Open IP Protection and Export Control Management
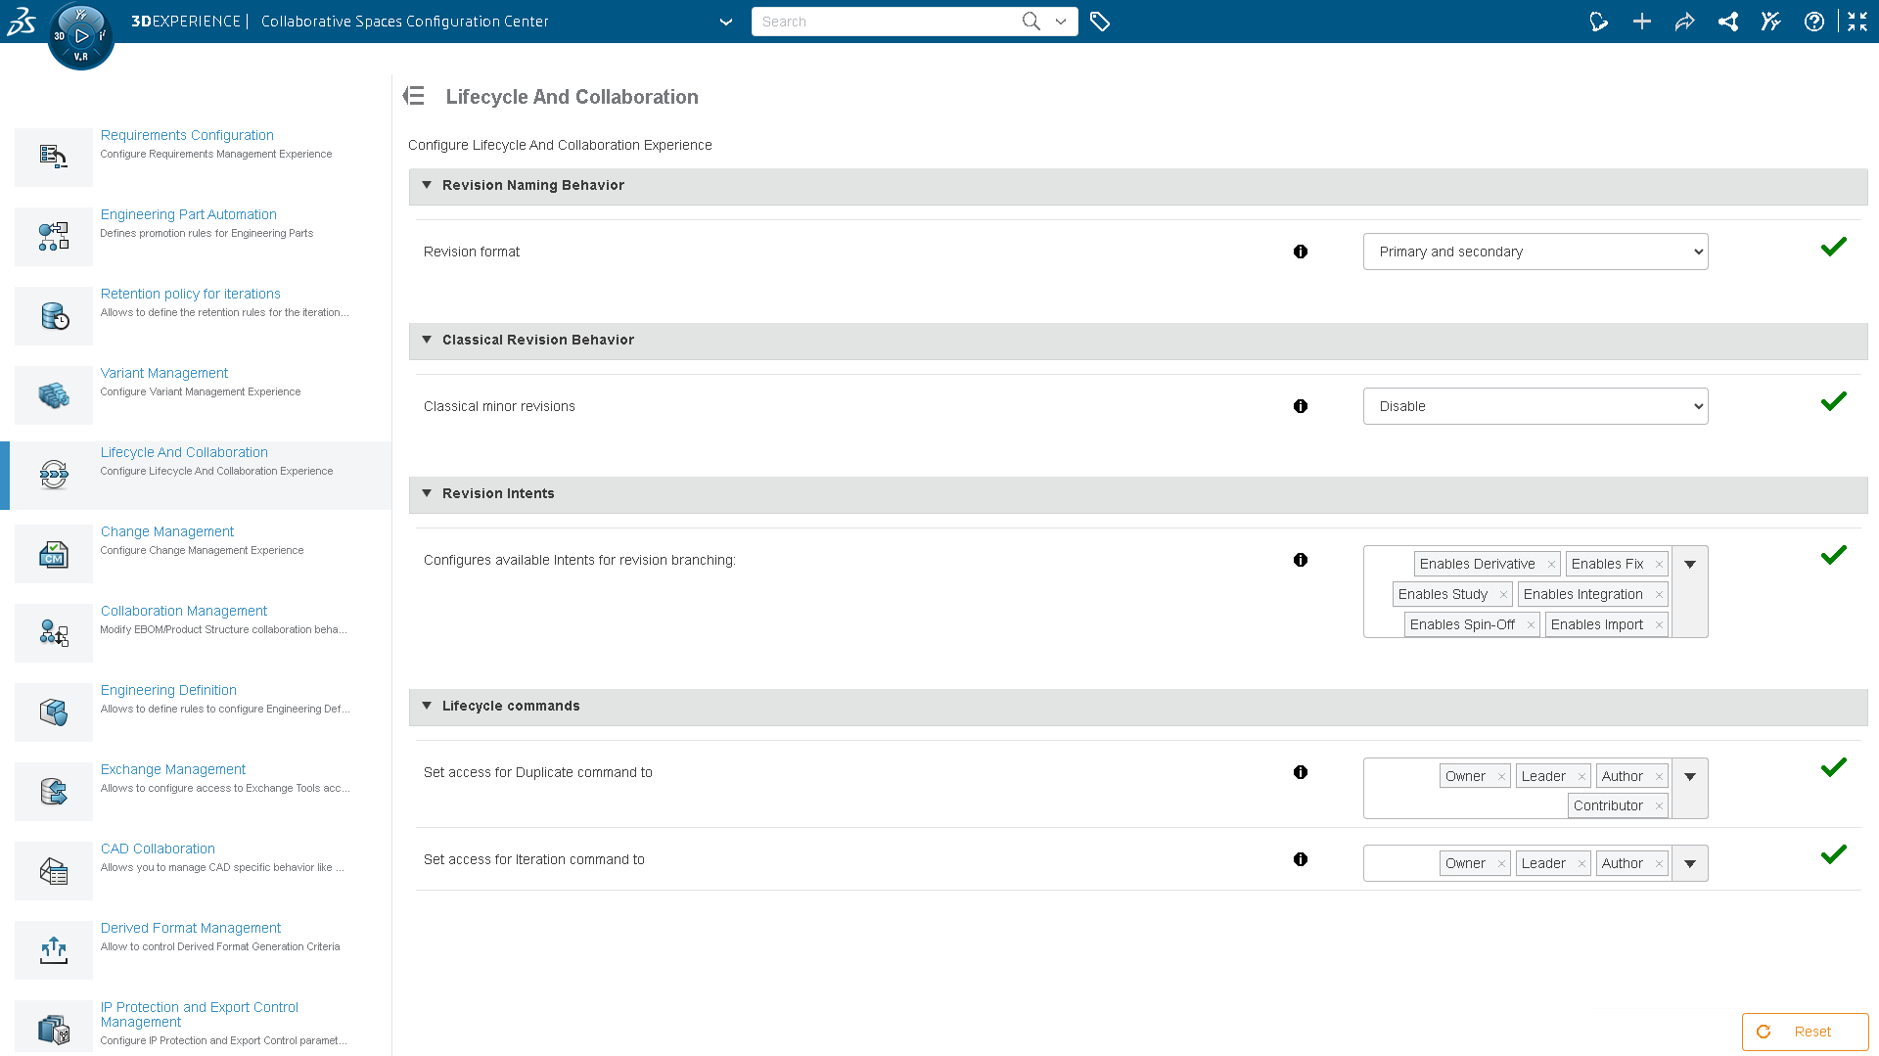The image size is (1879, 1056). point(200,1014)
